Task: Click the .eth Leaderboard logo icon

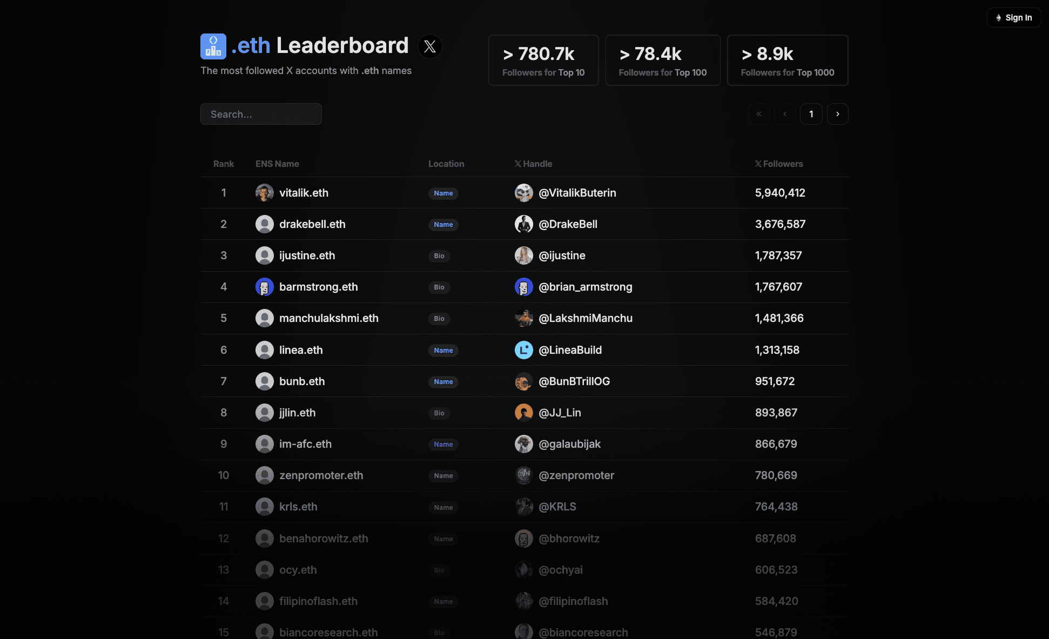Action: (213, 46)
